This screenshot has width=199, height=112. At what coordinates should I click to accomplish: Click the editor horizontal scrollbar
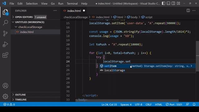point(127,100)
